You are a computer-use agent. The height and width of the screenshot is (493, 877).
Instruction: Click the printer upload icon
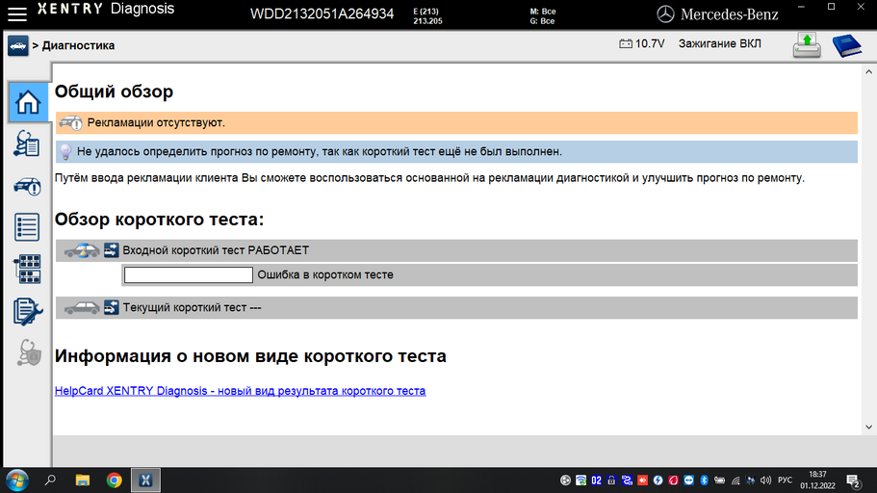(807, 44)
